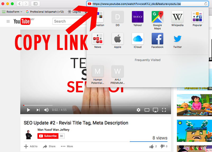The width and height of the screenshot is (212, 152).
Task: Click the thumbs down dislike icon
Action: coord(162,146)
